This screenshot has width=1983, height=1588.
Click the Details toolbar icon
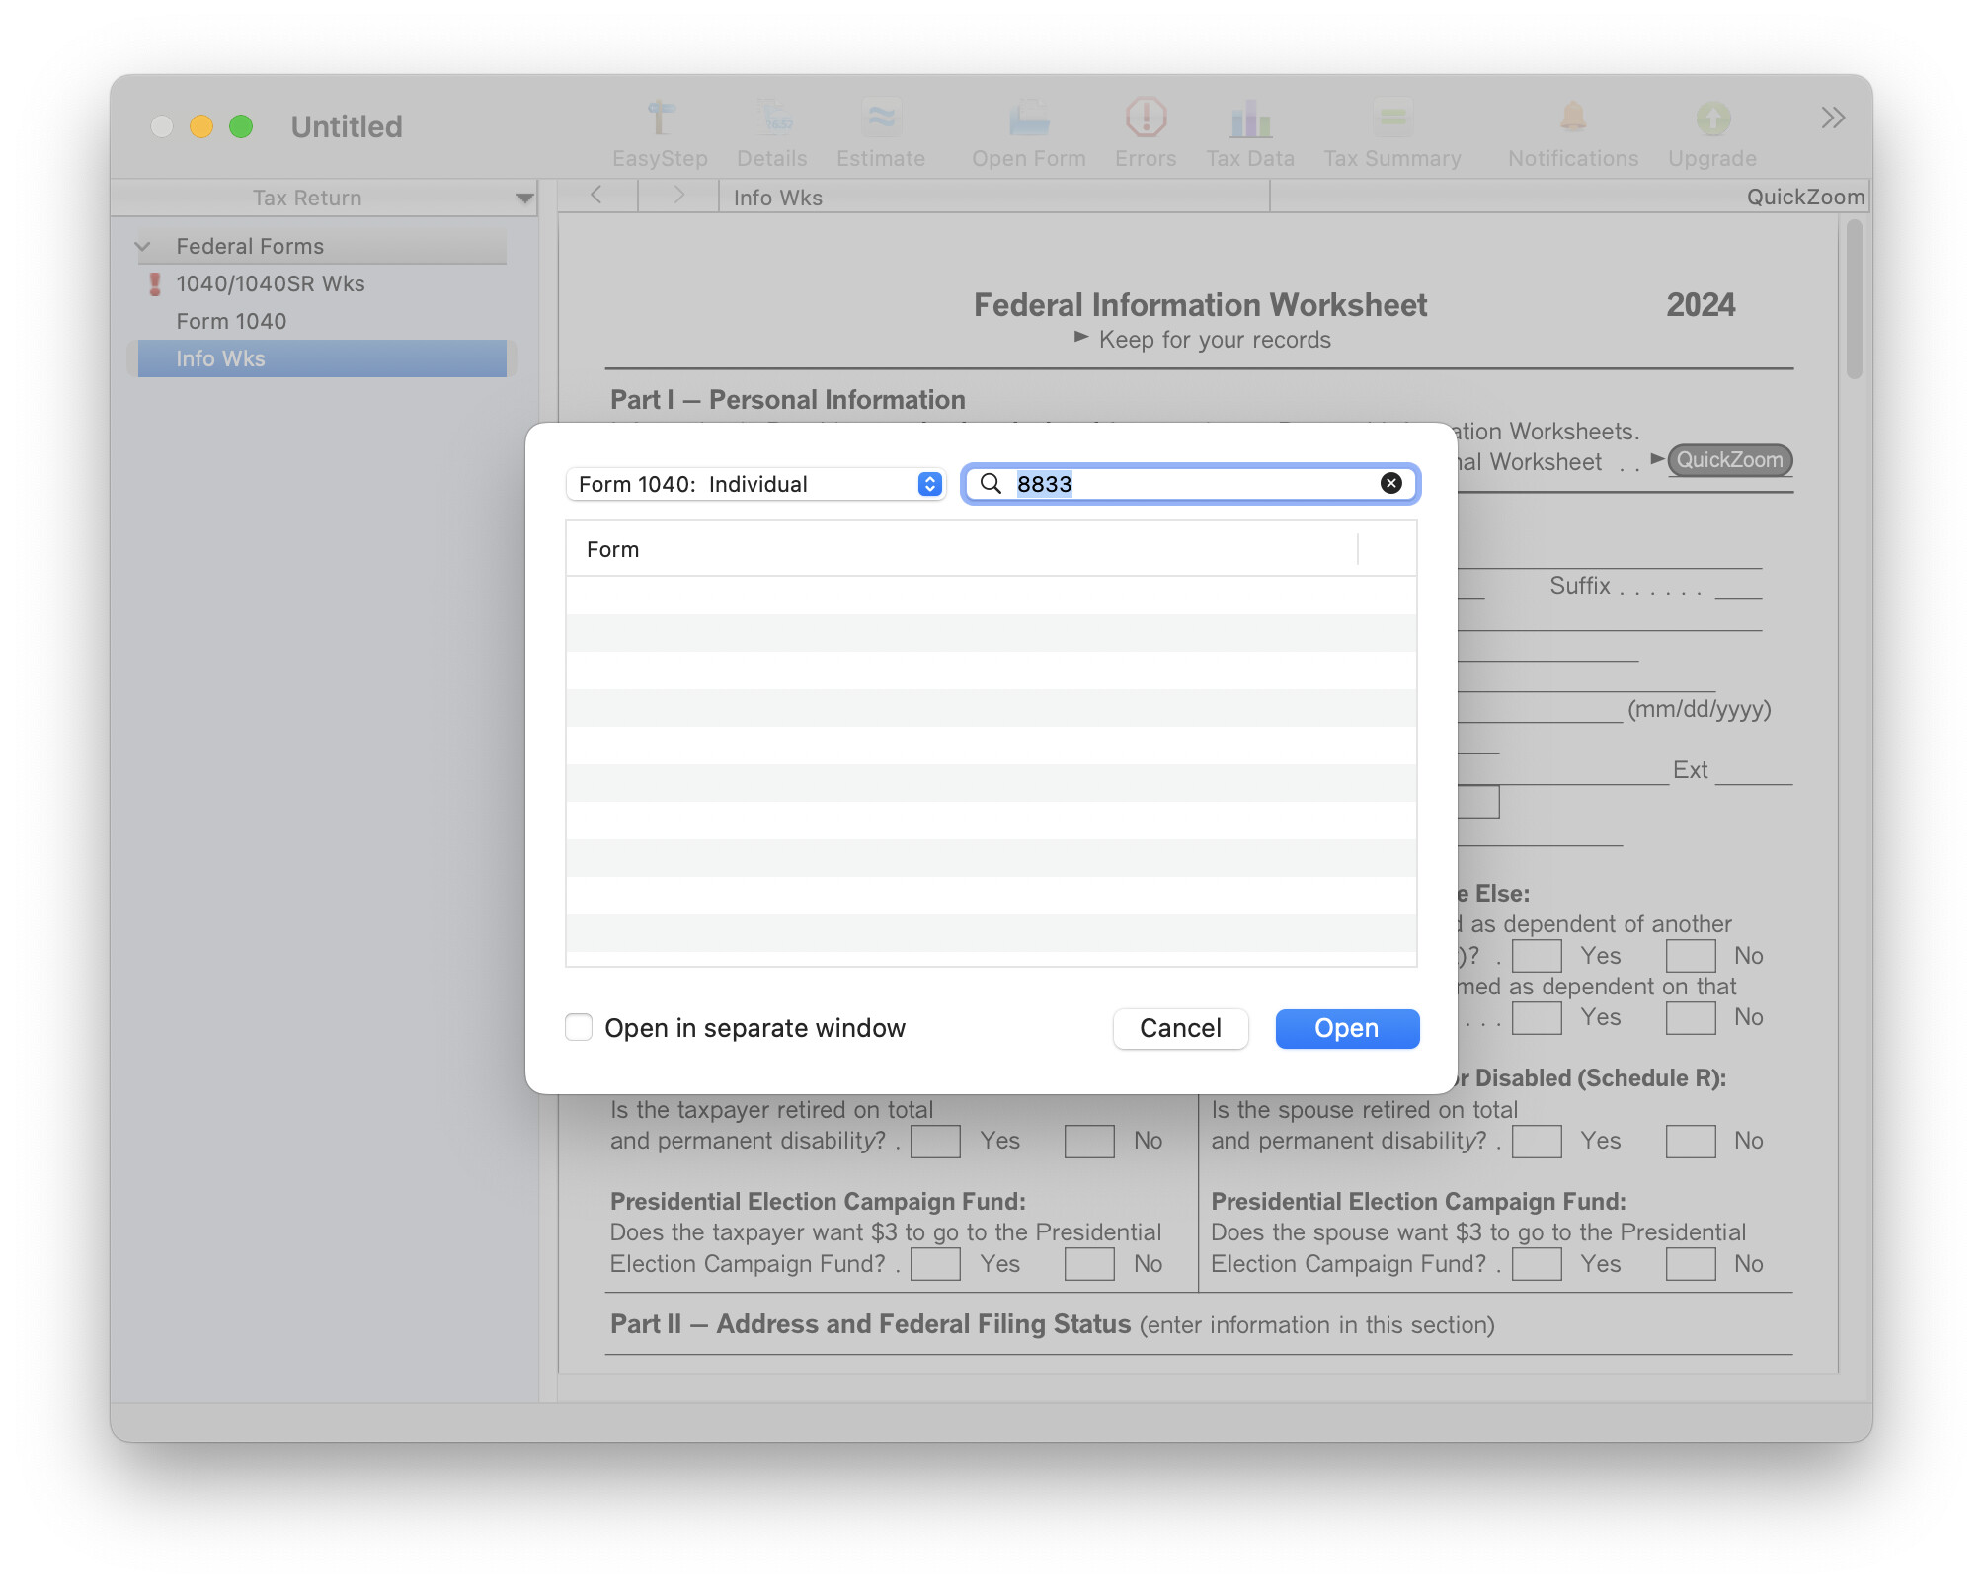772,119
